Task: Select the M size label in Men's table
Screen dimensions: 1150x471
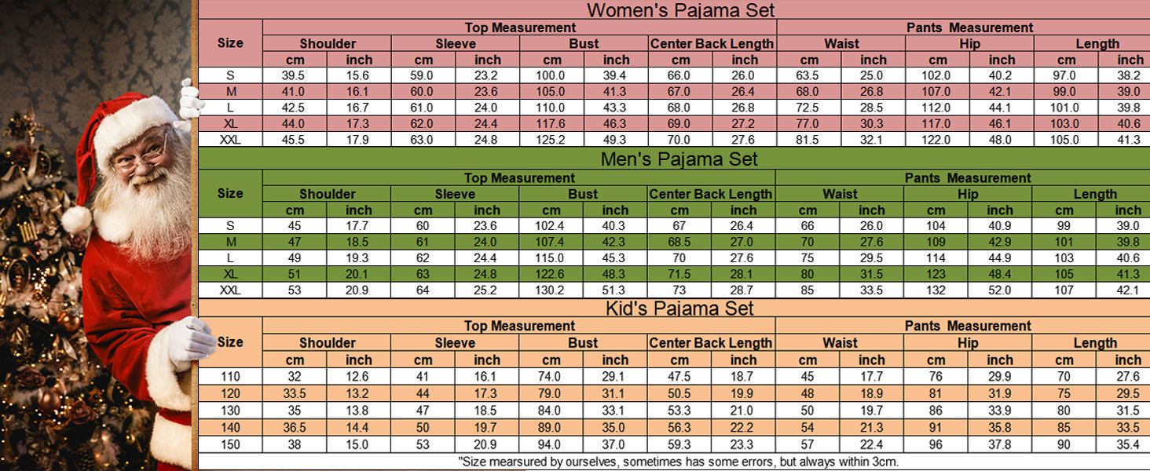Action: [230, 243]
